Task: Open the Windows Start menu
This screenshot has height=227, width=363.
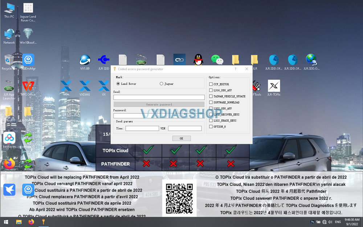Action: coord(6,222)
